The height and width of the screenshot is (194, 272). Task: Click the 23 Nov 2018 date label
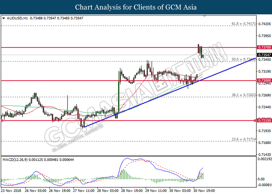pyautogui.click(x=11, y=191)
